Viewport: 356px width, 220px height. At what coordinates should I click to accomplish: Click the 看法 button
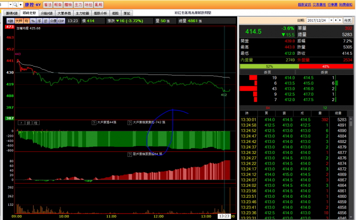[x=47, y=4]
